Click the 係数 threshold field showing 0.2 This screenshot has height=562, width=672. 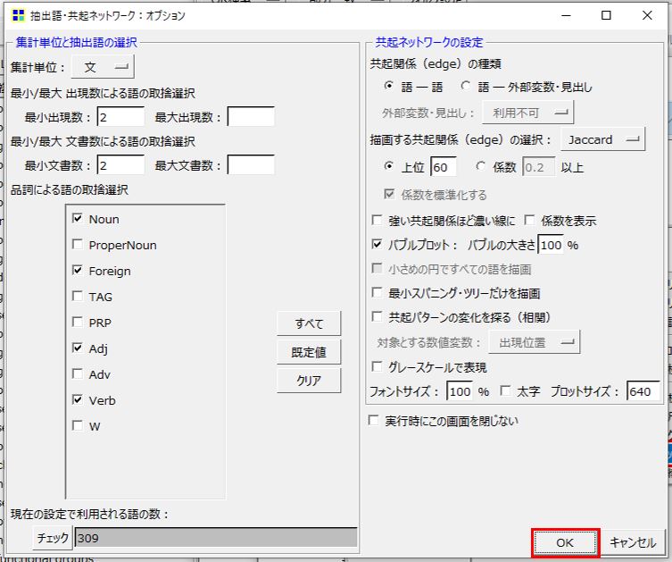[x=538, y=167]
